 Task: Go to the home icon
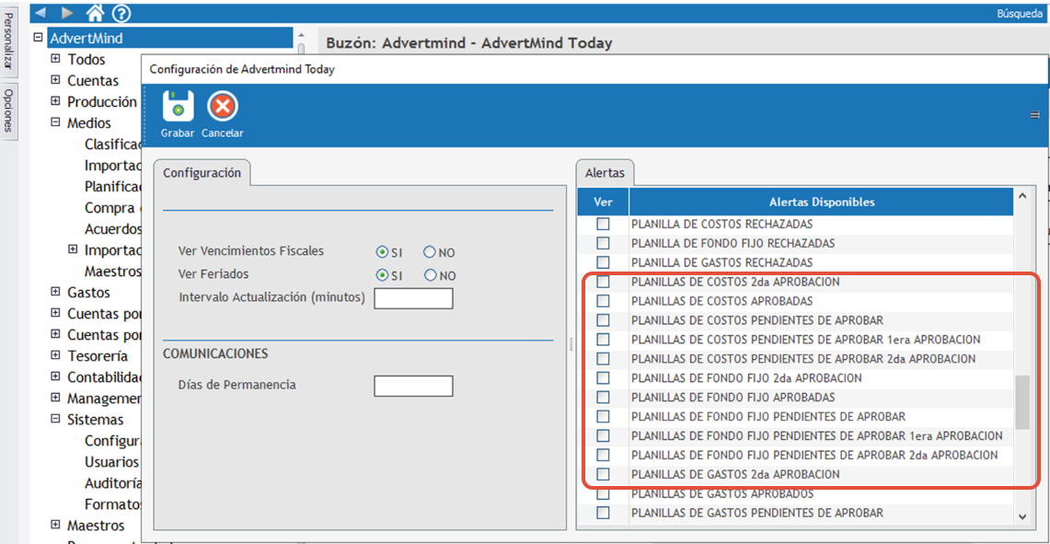(x=95, y=12)
